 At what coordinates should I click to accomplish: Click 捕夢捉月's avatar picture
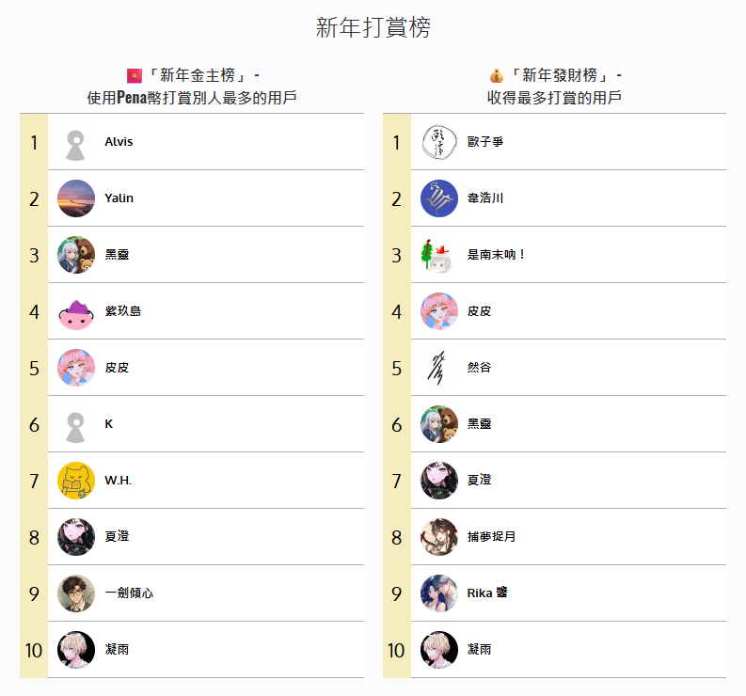coord(438,537)
